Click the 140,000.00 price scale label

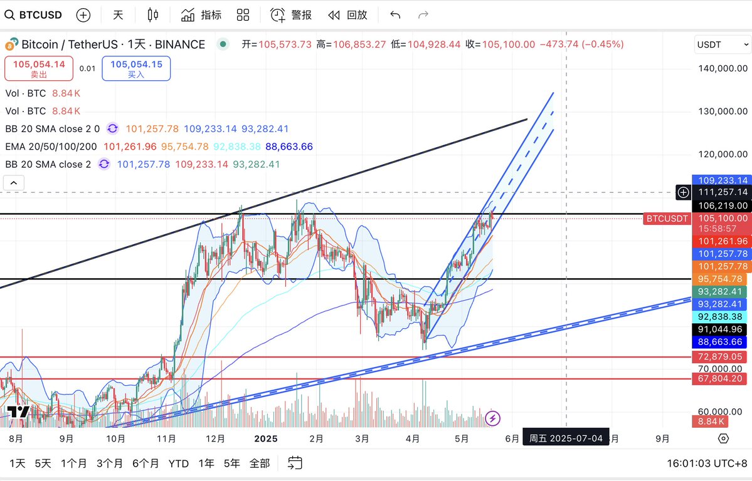pyautogui.click(x=723, y=68)
